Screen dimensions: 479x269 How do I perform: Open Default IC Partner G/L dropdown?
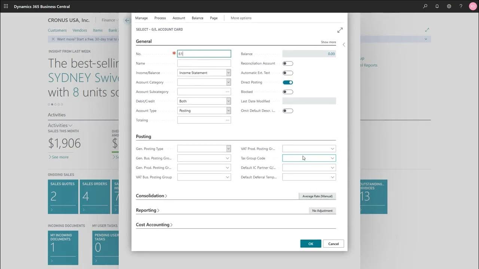(x=332, y=168)
